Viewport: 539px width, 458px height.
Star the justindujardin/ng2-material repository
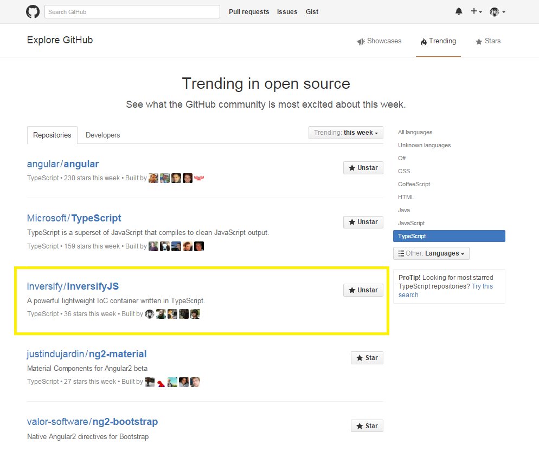[367, 358]
